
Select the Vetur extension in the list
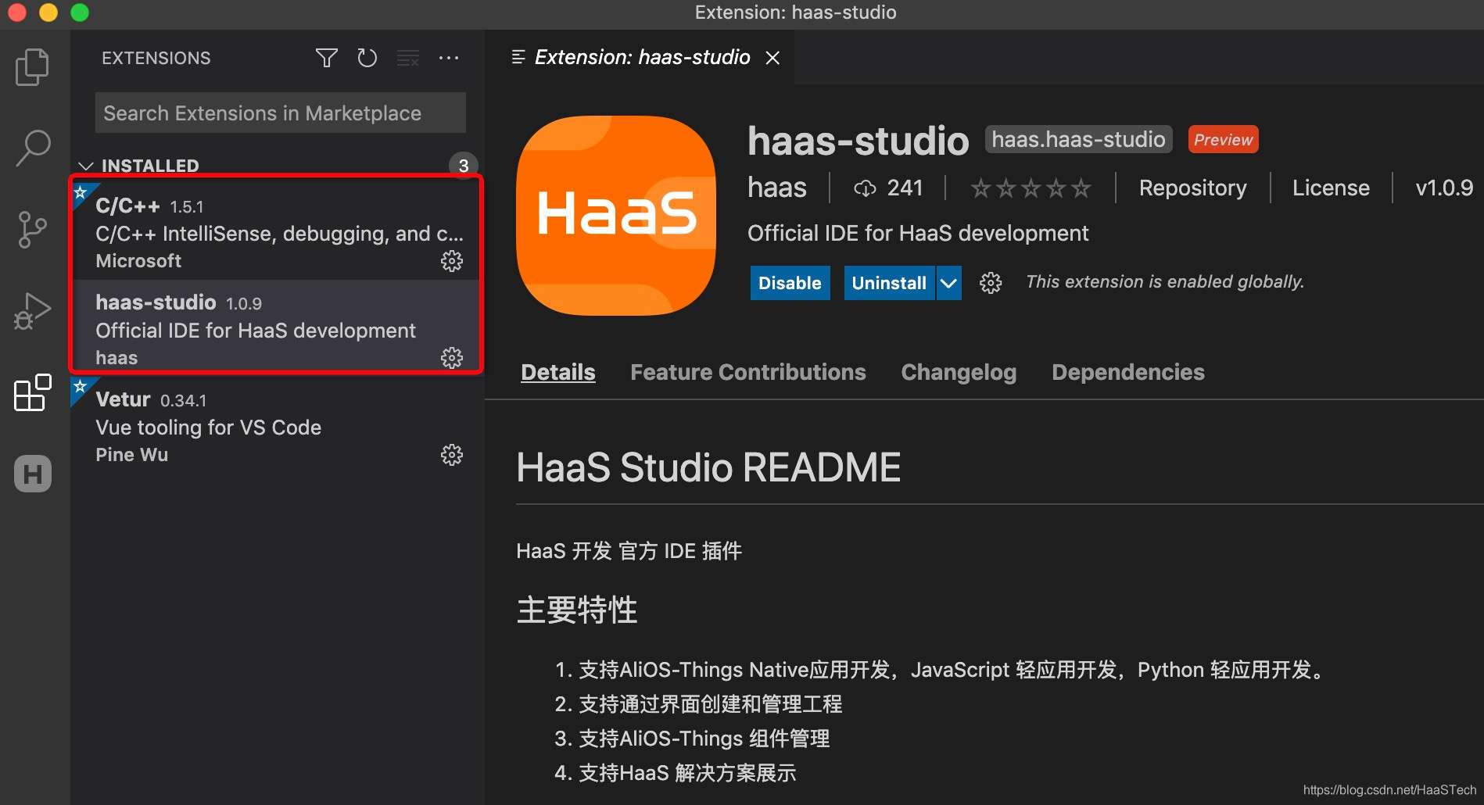tap(276, 425)
